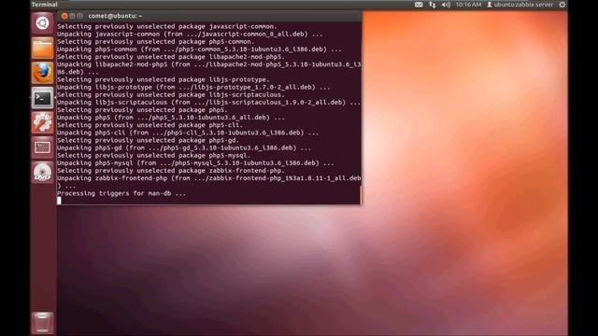Launch Firefox from the launcher
Viewport: 598px width, 336px height.
(42, 73)
